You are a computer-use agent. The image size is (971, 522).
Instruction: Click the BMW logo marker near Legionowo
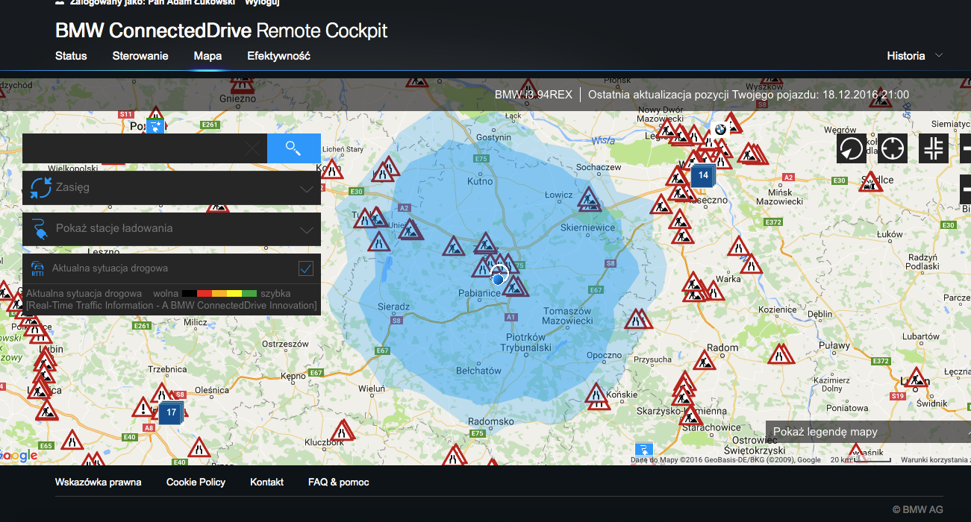pyautogui.click(x=719, y=129)
